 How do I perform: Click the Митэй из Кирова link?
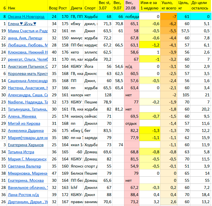click(24, 124)
